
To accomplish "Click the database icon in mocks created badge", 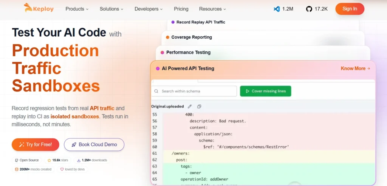I will pyautogui.click(x=17, y=169).
